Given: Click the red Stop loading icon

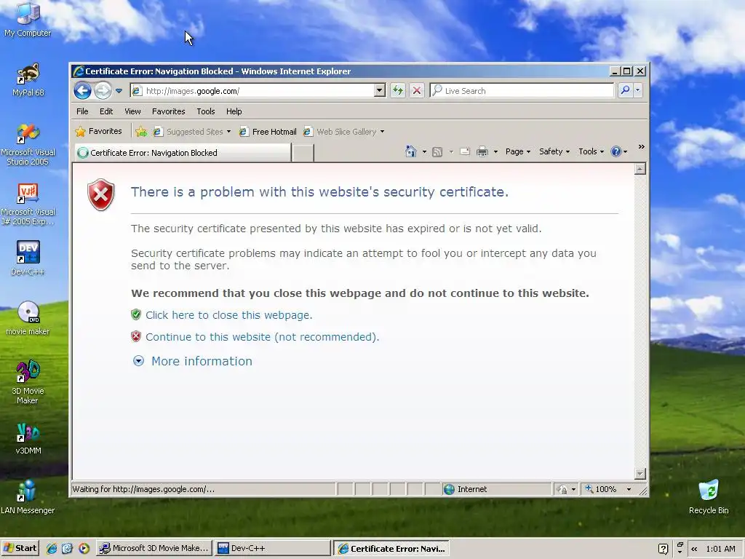Looking at the screenshot, I should pyautogui.click(x=417, y=90).
